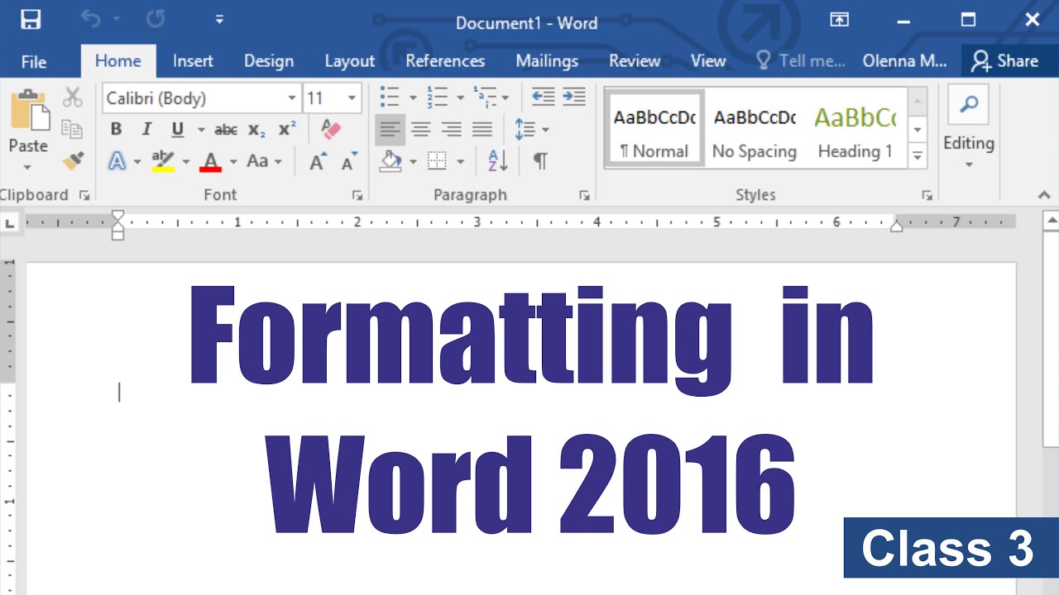The height and width of the screenshot is (595, 1059).
Task: Apply the Normal style
Action: tap(654, 128)
